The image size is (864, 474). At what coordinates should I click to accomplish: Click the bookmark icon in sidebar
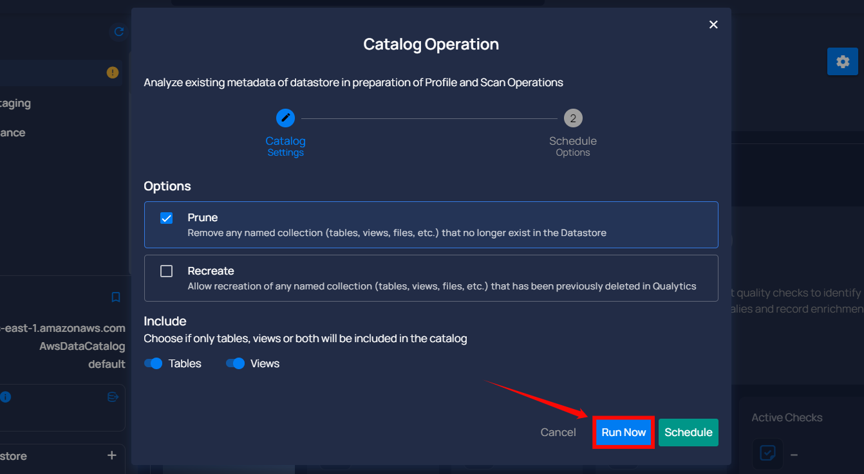coord(116,297)
